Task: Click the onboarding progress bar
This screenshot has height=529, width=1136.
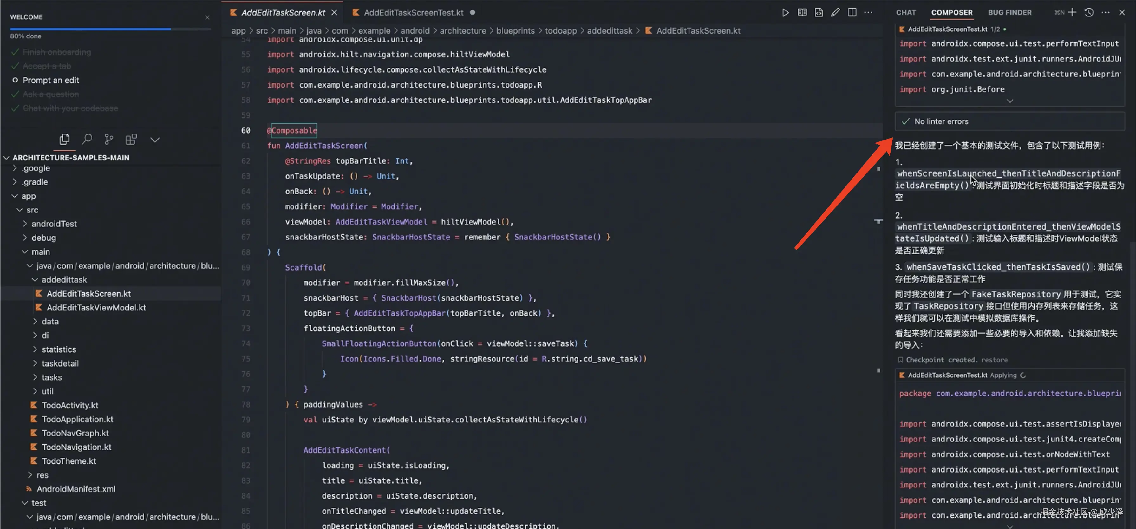Action: [x=110, y=29]
